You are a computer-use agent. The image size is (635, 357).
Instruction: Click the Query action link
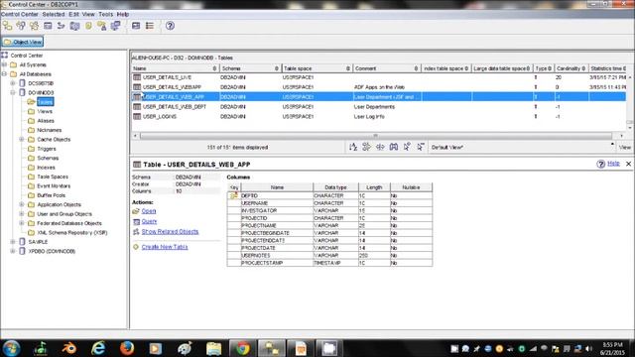click(x=149, y=221)
